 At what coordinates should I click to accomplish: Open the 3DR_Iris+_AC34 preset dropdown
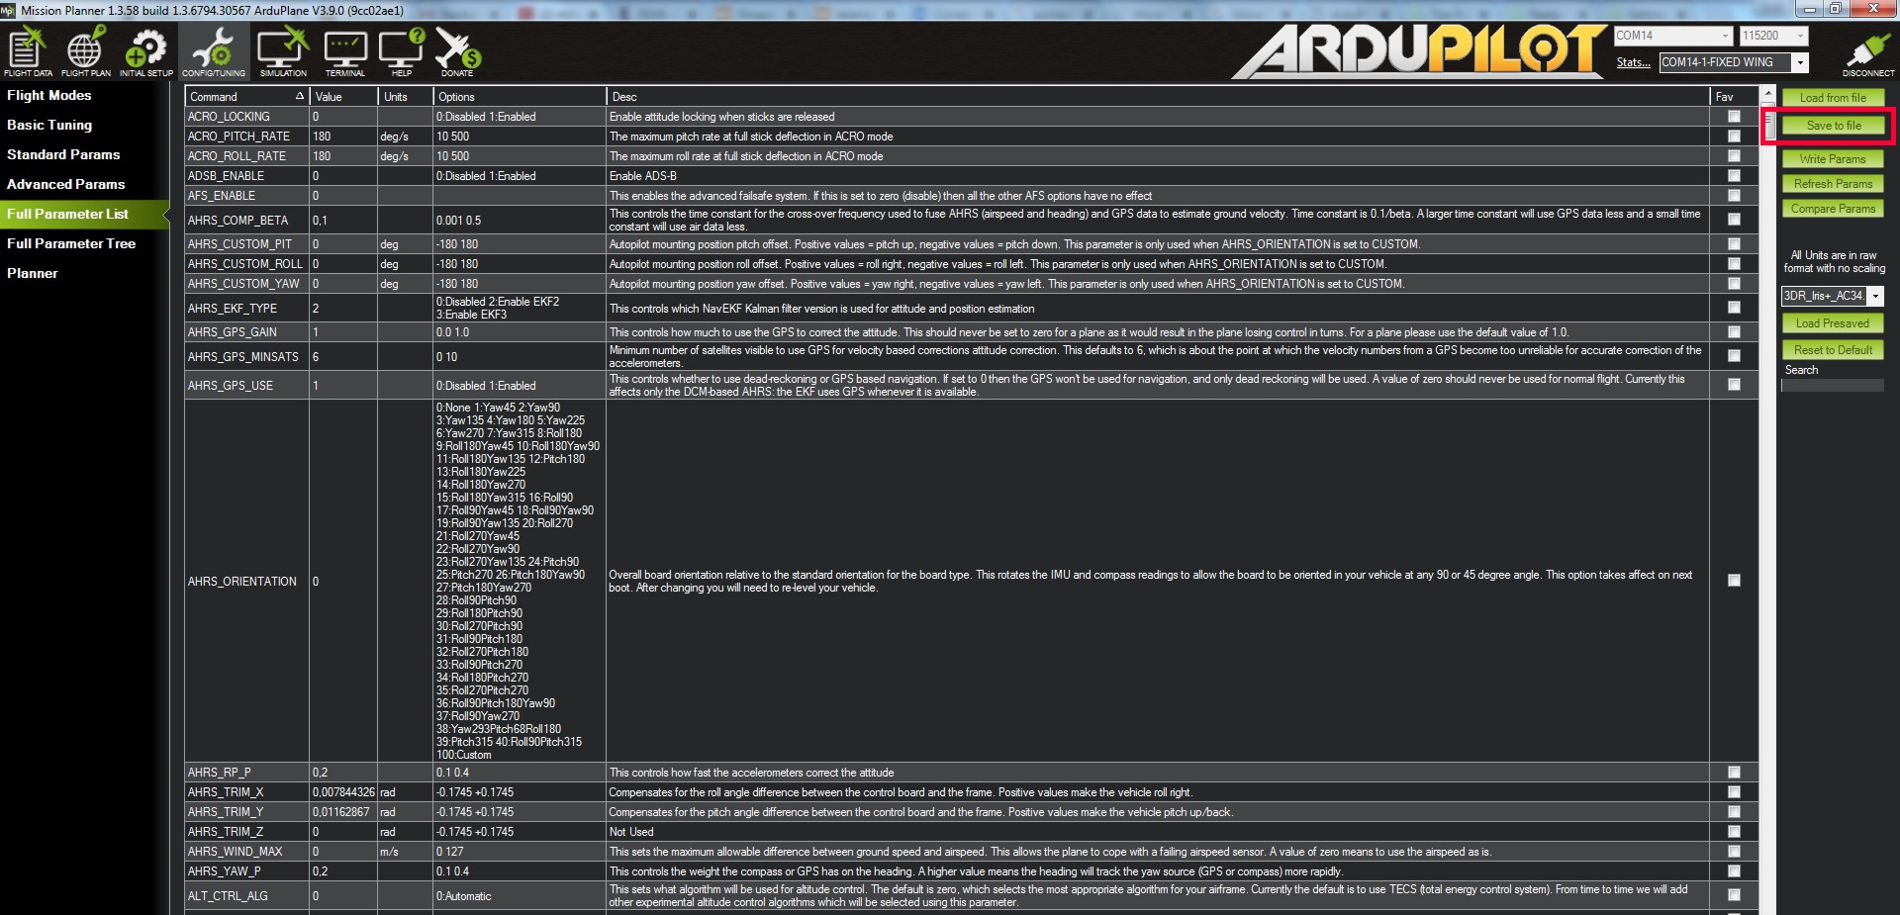[1875, 296]
